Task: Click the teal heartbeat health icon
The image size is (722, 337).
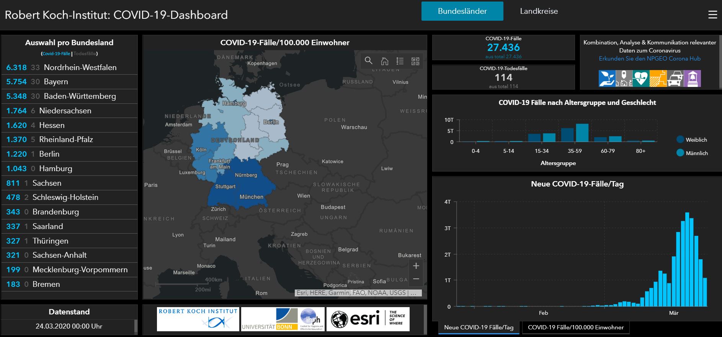Action: click(641, 78)
